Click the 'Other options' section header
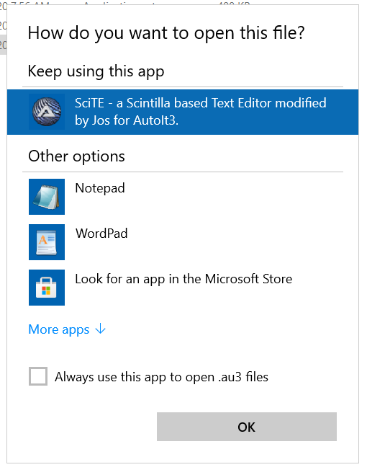This screenshot has width=367, height=475. click(x=76, y=156)
